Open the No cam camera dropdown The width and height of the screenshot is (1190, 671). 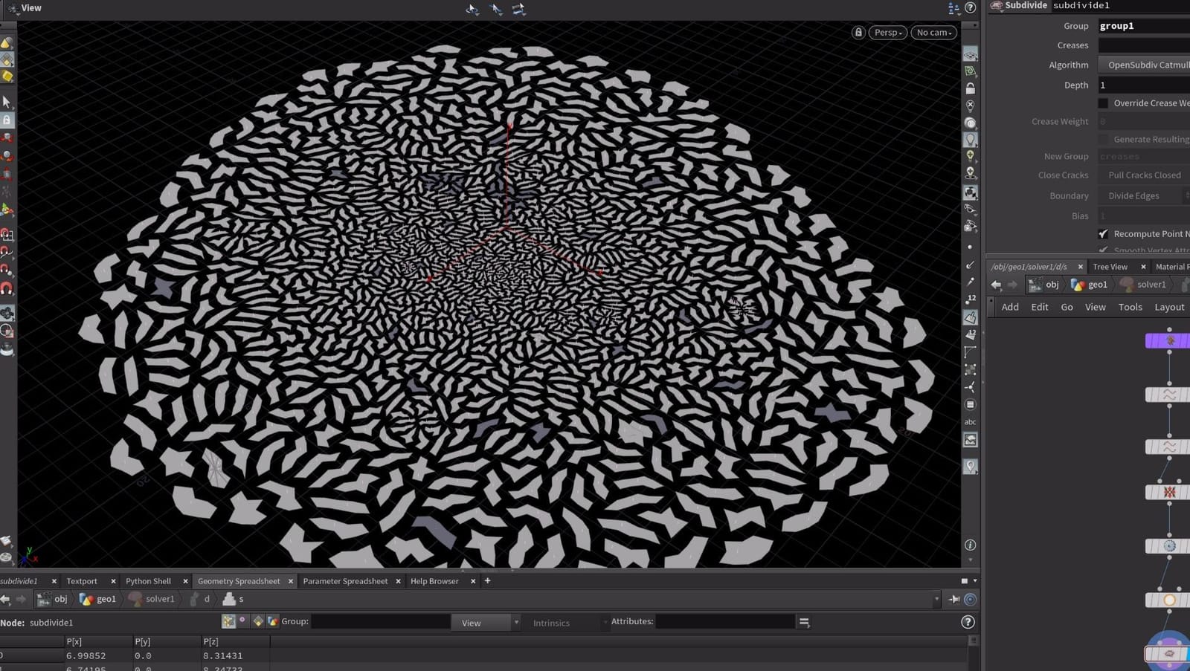click(933, 33)
